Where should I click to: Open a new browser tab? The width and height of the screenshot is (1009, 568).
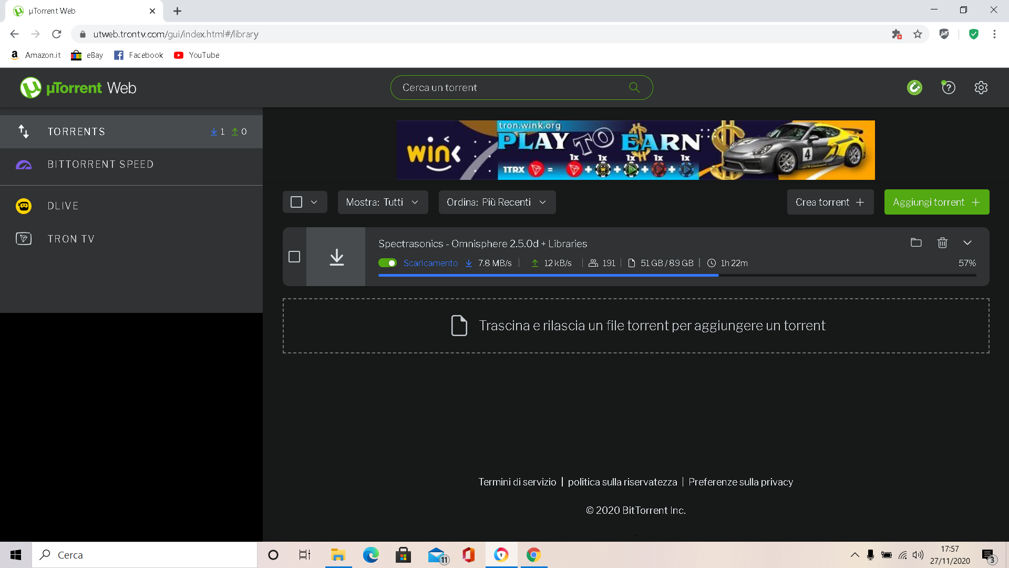177,11
